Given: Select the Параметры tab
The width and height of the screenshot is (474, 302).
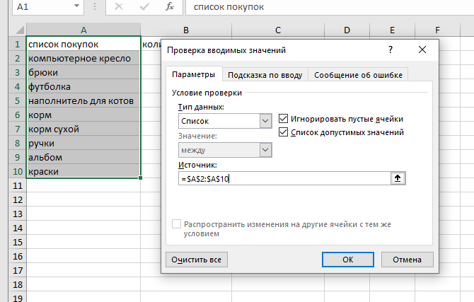Looking at the screenshot, I should (193, 75).
